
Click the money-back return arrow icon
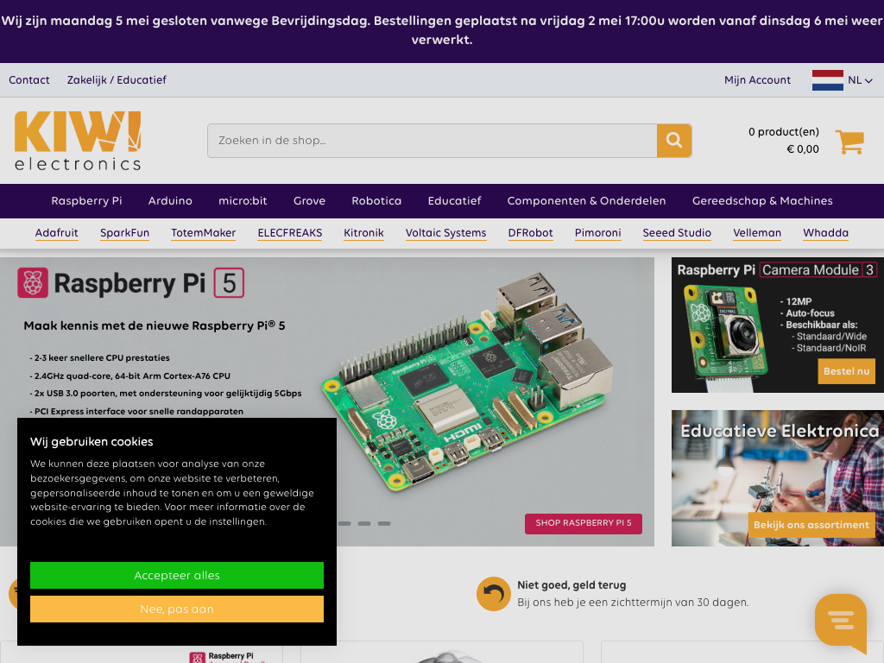(x=493, y=594)
